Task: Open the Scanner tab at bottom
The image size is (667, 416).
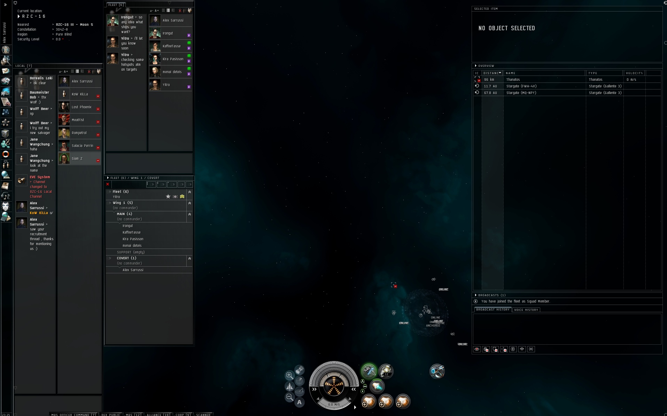Action: coord(203,414)
